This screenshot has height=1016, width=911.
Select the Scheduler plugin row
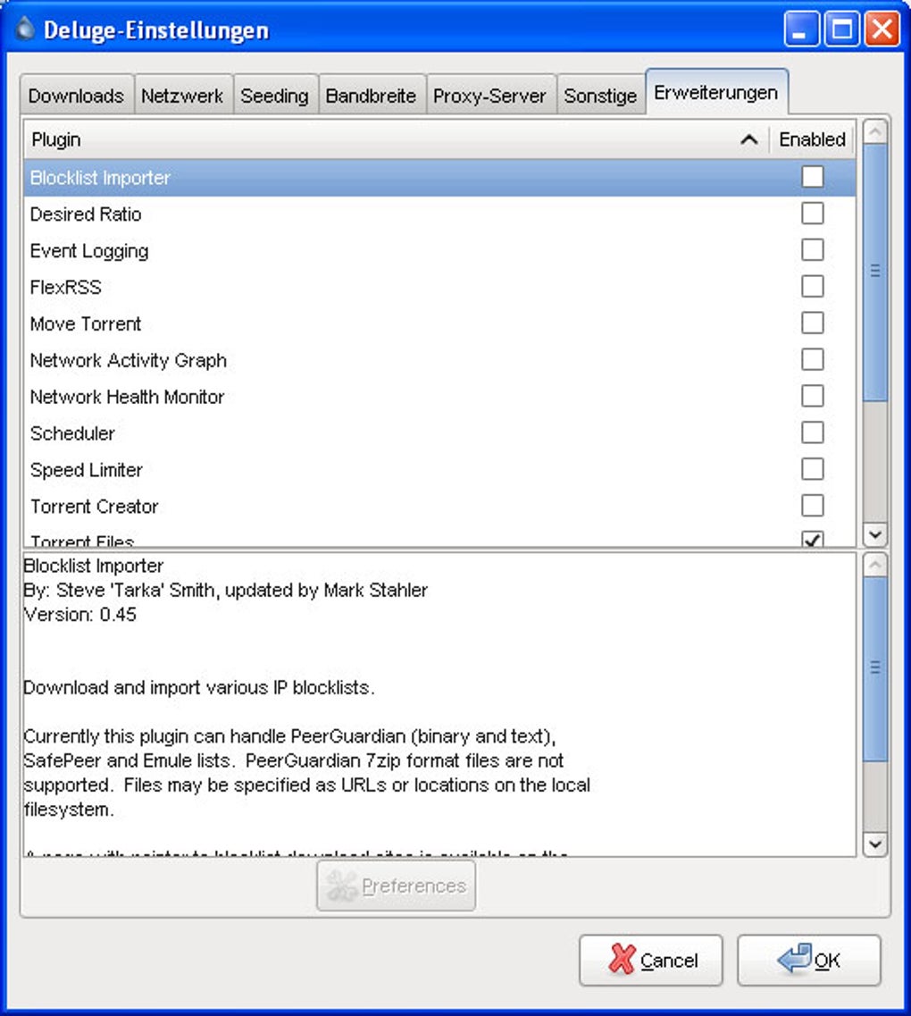pos(439,432)
